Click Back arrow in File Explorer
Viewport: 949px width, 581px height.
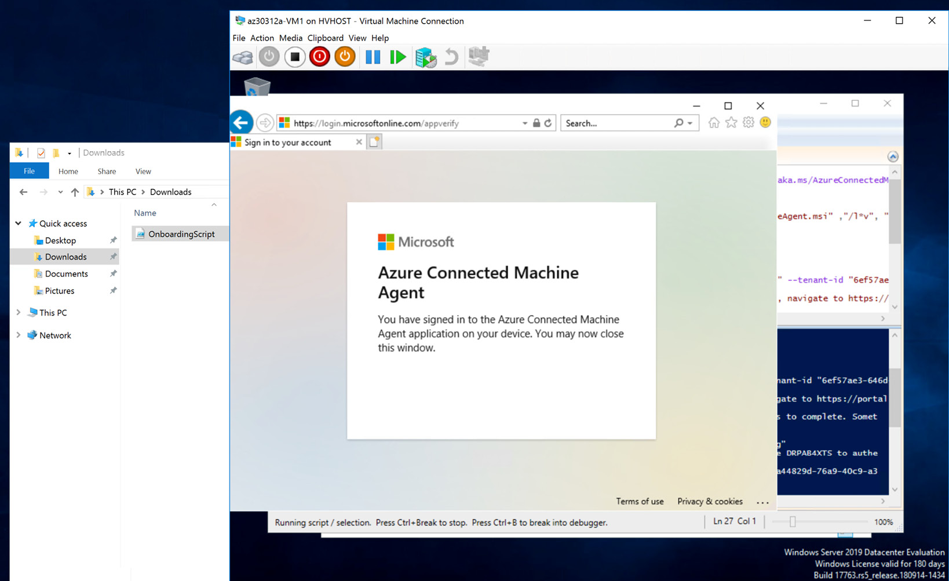point(23,192)
